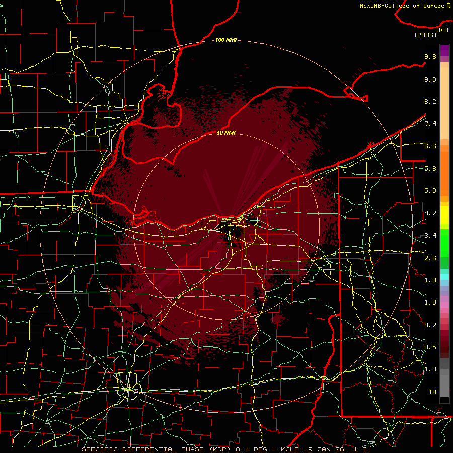Click the DKD product code label
Screen dimensions: 453x453
pos(442,30)
